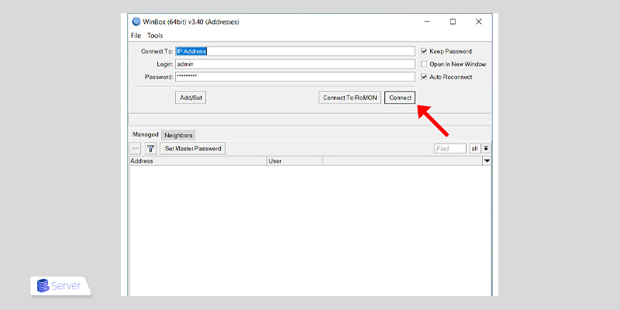
Task: Disable the Auto Reconnect checkbox
Action: click(424, 77)
